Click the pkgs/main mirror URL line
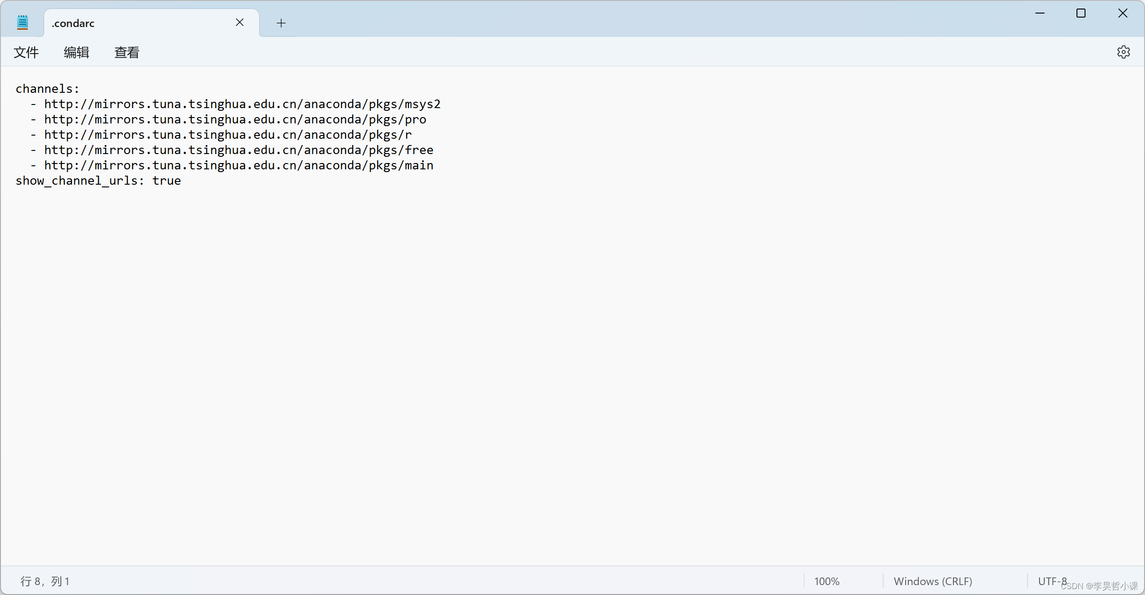Viewport: 1145px width, 595px height. pos(238,165)
